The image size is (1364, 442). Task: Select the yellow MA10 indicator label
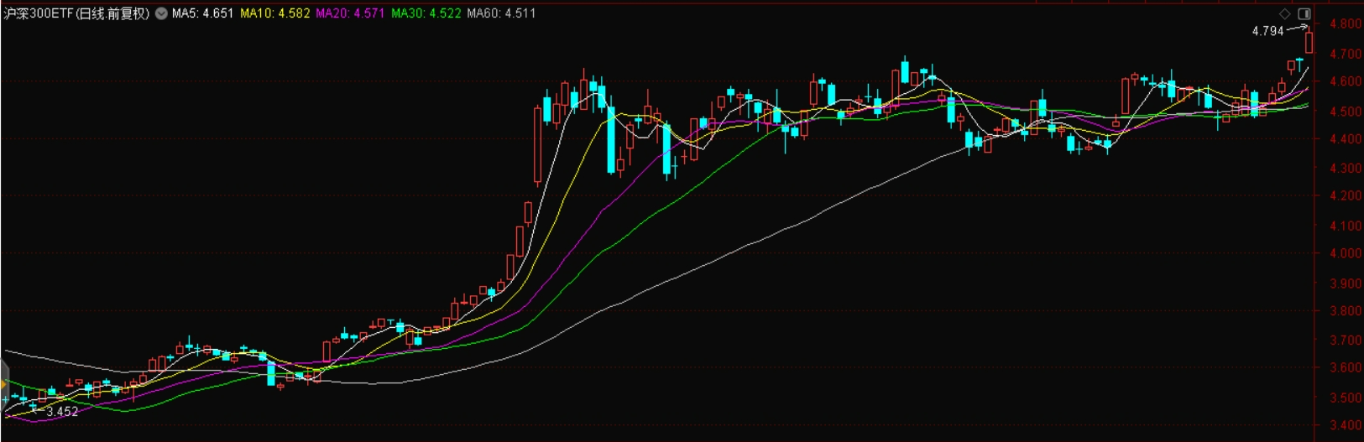click(274, 13)
